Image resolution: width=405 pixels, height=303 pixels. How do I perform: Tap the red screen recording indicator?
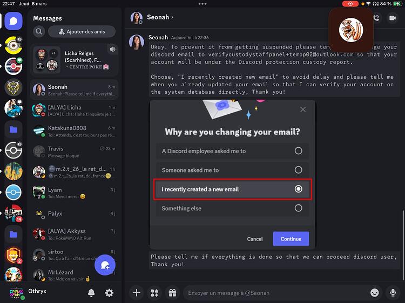350,4
